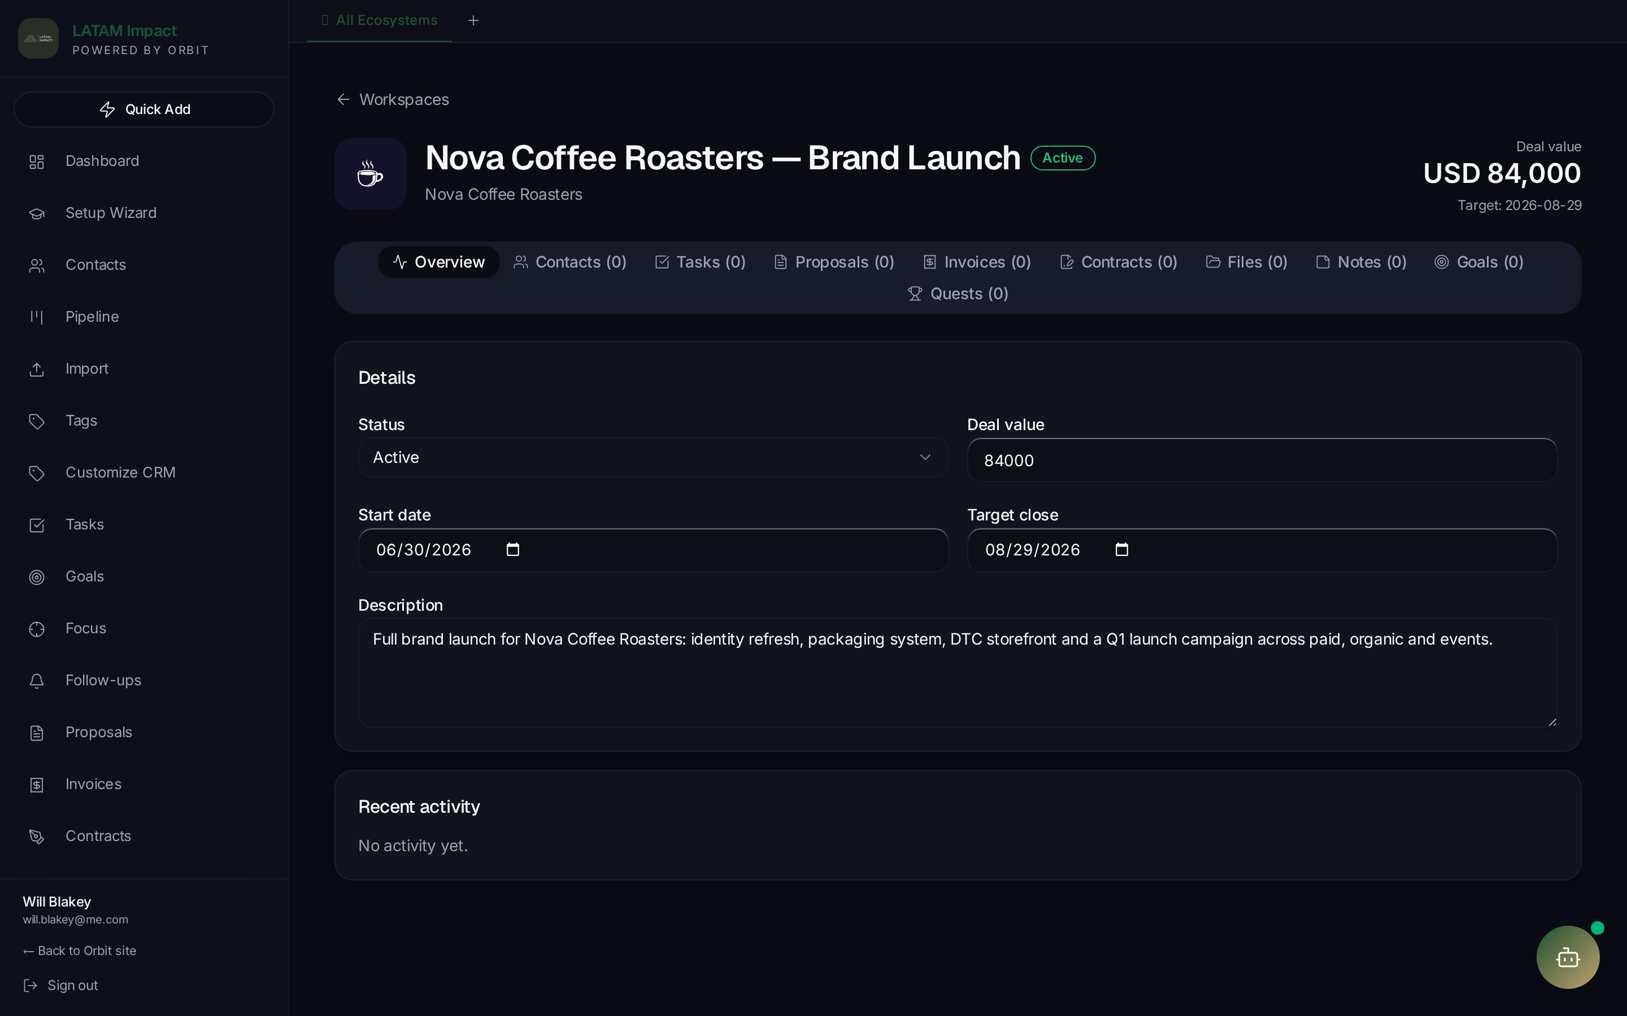The image size is (1627, 1016).
Task: Open the Goals (0) workspace tab
Action: [1479, 262]
